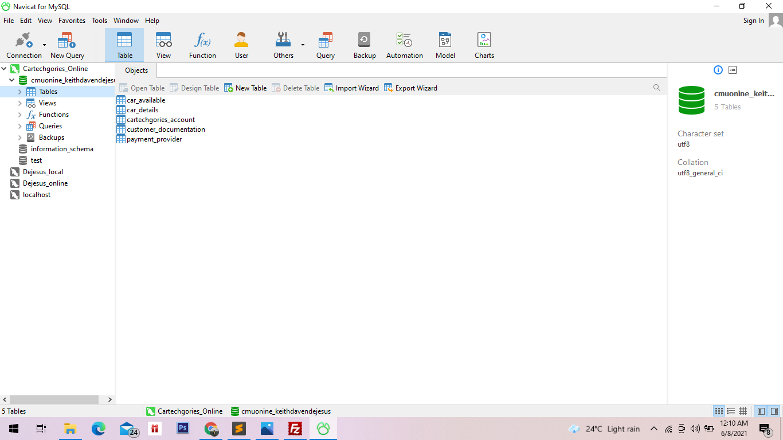This screenshot has height=440, width=783.
Task: Click the User toolbar icon
Action: click(241, 45)
